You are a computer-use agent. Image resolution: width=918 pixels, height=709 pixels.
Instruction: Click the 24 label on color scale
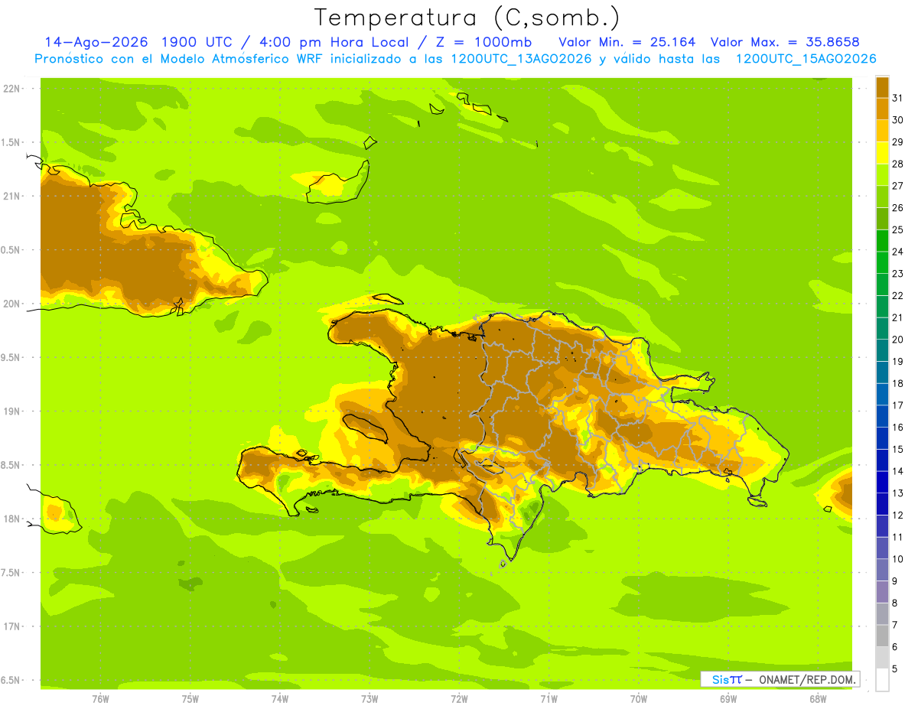pos(897,252)
